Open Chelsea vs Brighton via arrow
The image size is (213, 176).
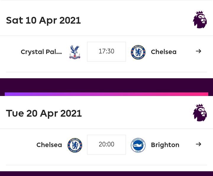click(199, 144)
